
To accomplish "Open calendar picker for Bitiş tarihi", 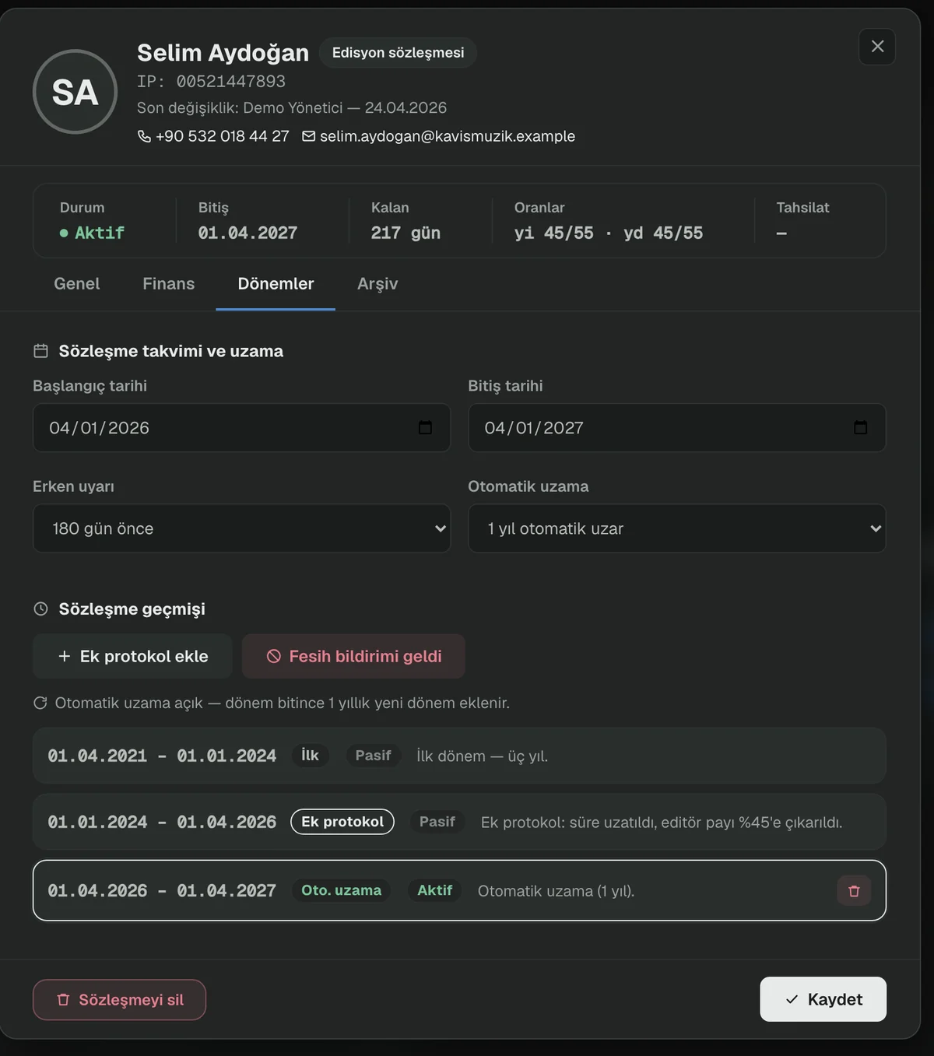I will pyautogui.click(x=860, y=427).
